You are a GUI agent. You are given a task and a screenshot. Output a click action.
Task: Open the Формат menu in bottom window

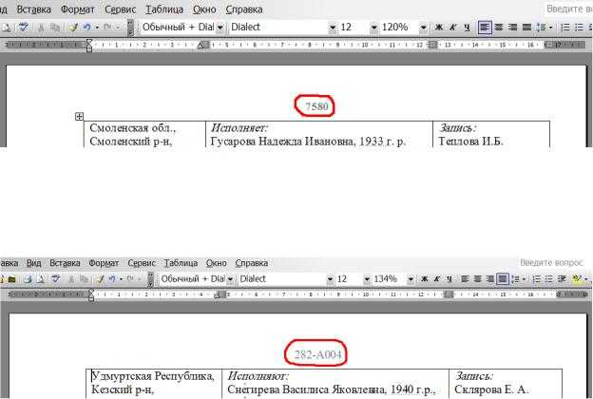pyautogui.click(x=104, y=262)
